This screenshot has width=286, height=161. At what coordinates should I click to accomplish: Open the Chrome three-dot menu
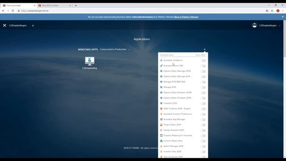pos(283,11)
